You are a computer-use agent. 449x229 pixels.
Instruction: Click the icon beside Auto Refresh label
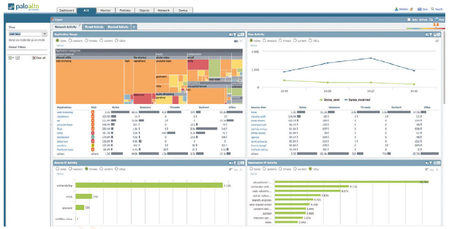[431, 20]
